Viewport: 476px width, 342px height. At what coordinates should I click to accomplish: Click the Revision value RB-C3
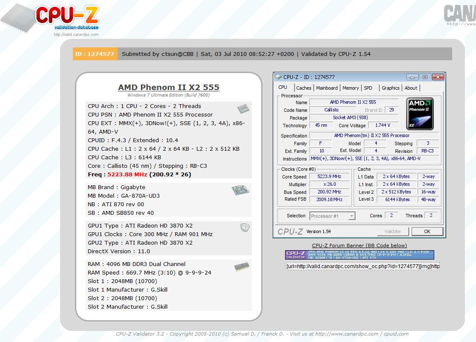[428, 151]
